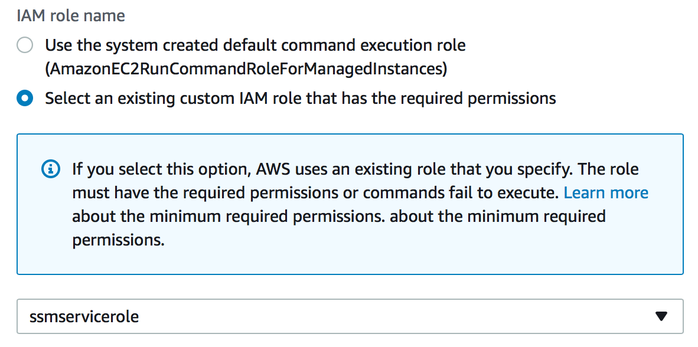Image resolution: width=698 pixels, height=347 pixels.
Task: Click the IAM role name heading
Action: point(71,16)
